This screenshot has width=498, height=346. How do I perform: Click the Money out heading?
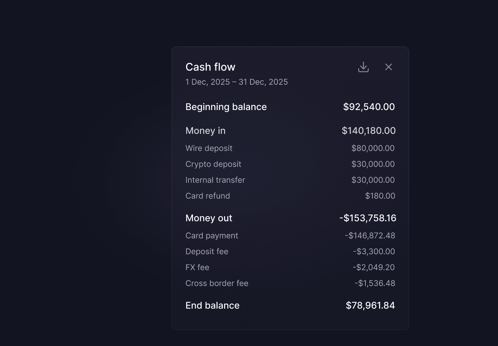coord(209,218)
